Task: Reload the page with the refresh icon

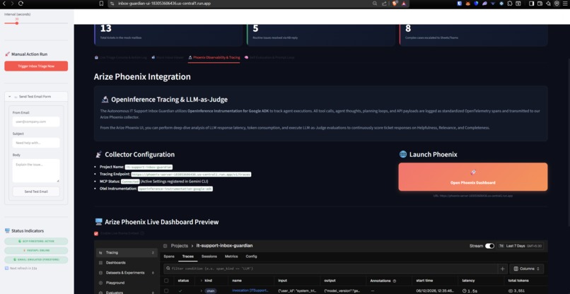Action: (x=21, y=4)
